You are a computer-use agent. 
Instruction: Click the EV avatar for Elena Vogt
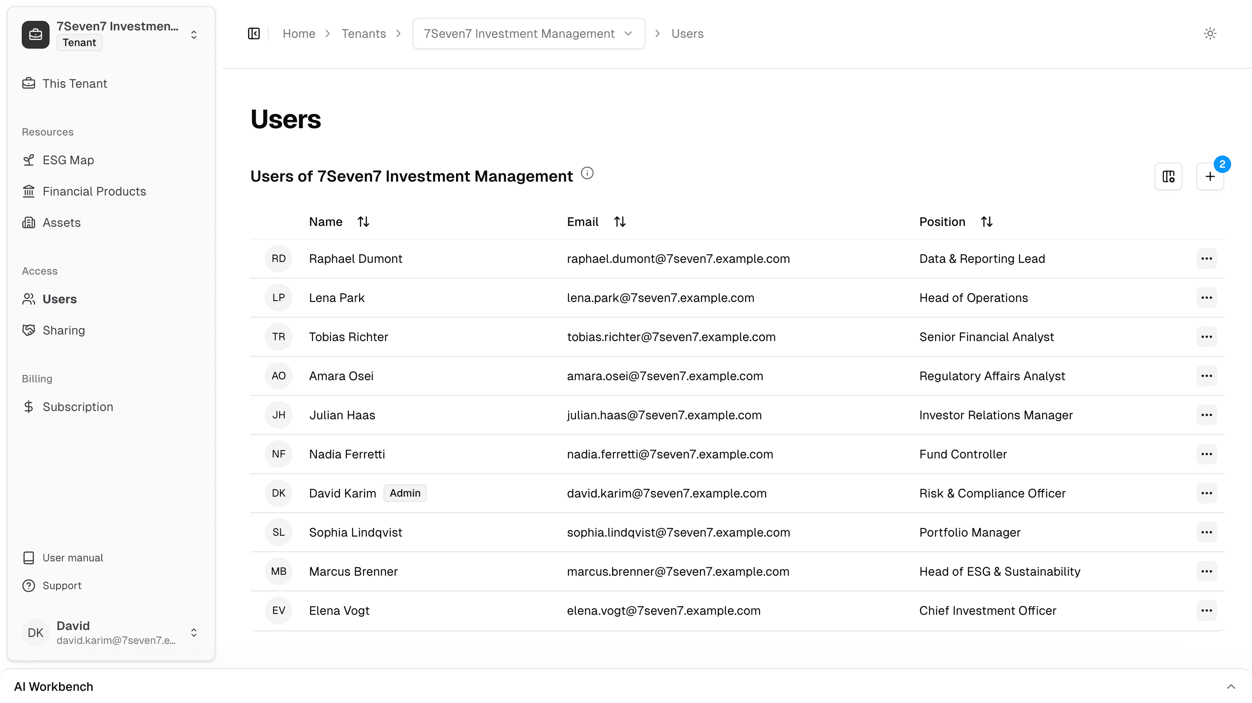click(279, 611)
